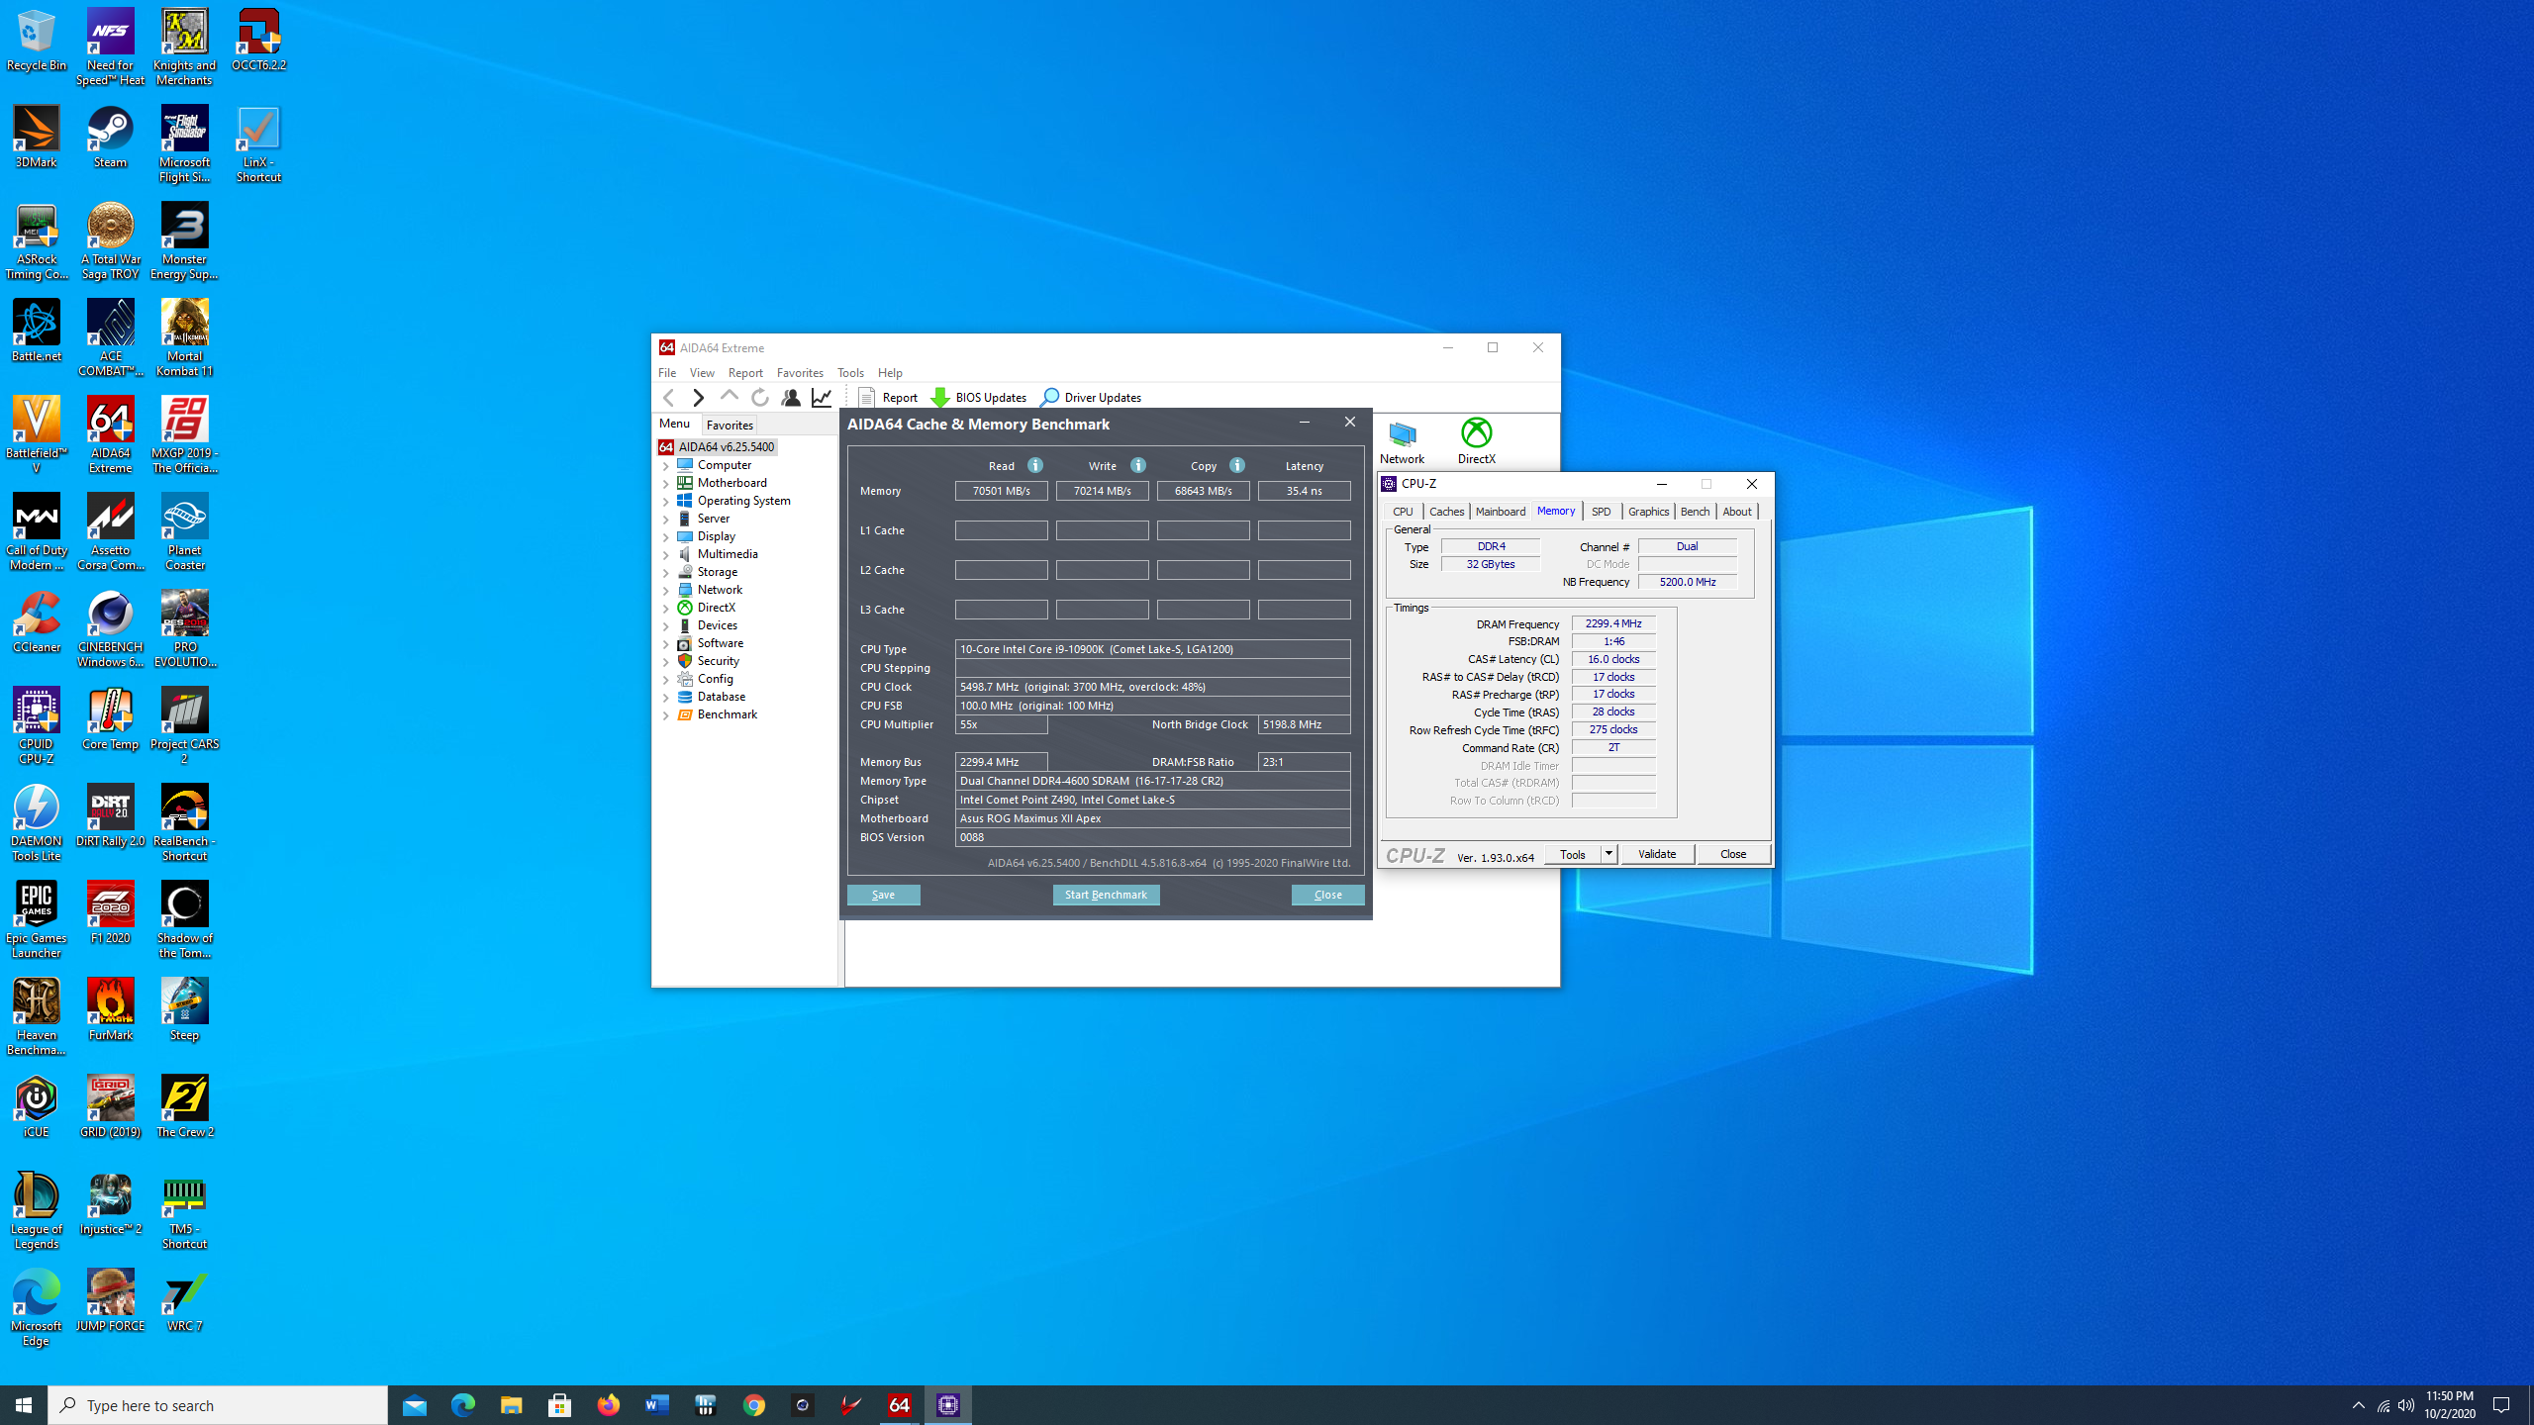Viewport: 2534px width, 1425px height.
Task: Click Save in the benchmark dialog
Action: coord(883,895)
